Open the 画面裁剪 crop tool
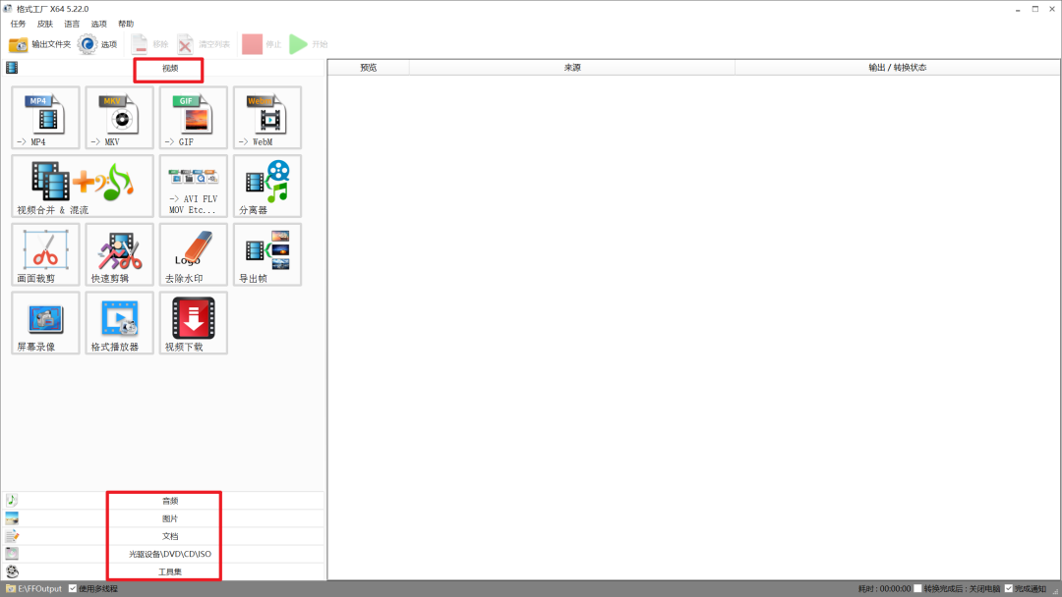This screenshot has height=597, width=1062. (45, 254)
